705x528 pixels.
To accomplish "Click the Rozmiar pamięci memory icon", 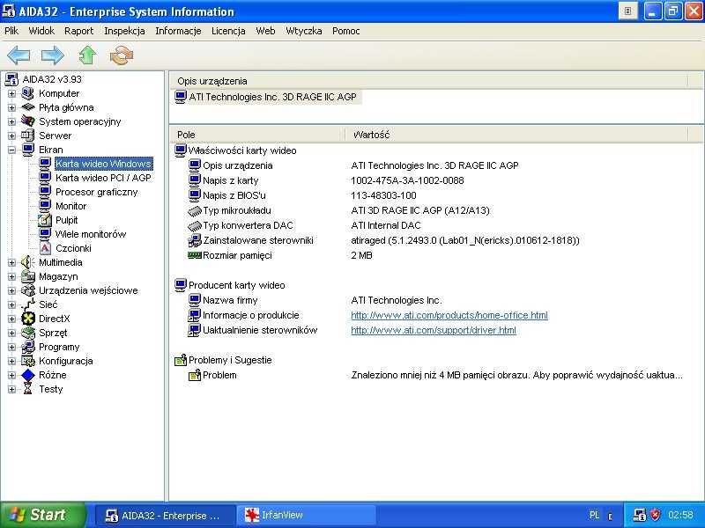I will coord(194,255).
